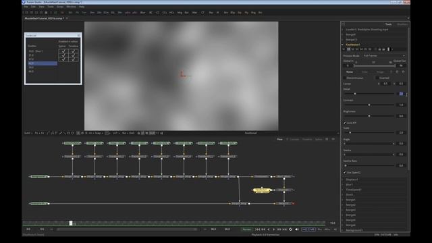Select settings version S1 for FastNoise1

(x=348, y=49)
